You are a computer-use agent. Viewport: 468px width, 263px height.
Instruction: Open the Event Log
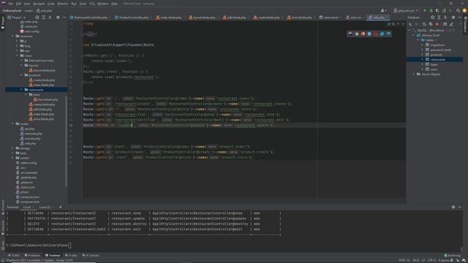pyautogui.click(x=453, y=256)
